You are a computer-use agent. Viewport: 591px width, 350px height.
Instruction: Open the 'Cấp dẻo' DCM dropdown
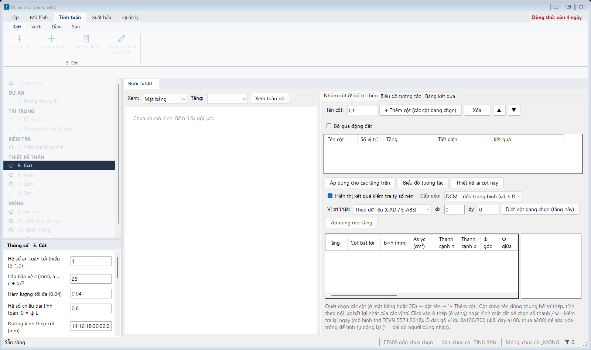[x=483, y=196]
